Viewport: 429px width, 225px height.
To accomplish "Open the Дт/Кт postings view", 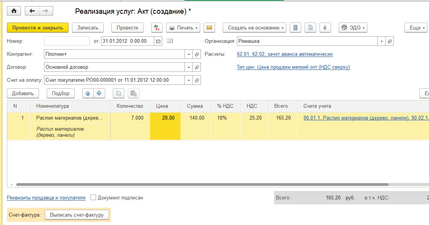I will pyautogui.click(x=157, y=28).
